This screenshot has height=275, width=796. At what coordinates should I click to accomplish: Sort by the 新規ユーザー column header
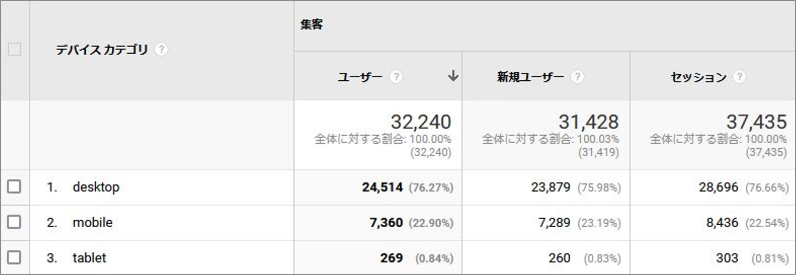(530, 77)
